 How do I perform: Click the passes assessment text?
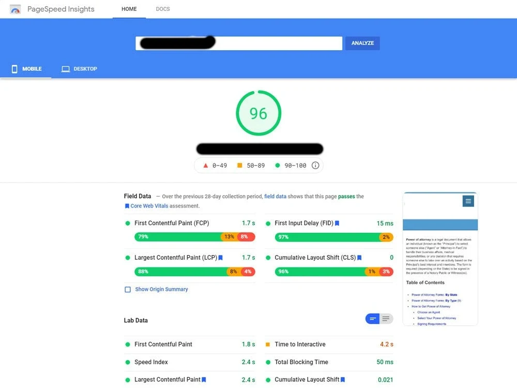click(x=346, y=196)
